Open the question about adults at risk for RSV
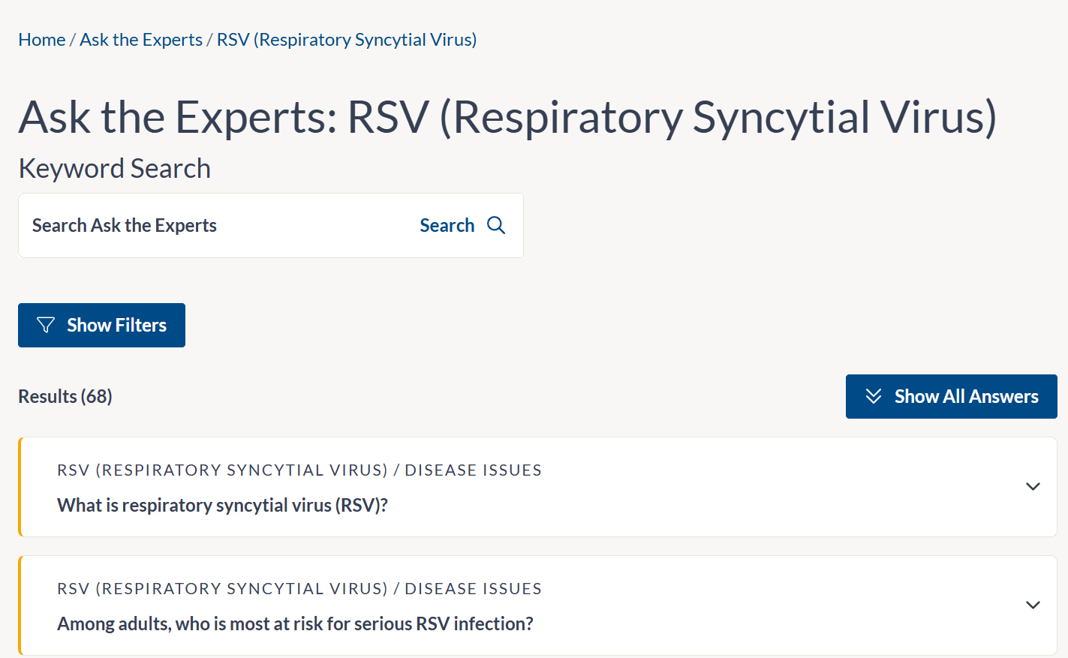 (295, 623)
